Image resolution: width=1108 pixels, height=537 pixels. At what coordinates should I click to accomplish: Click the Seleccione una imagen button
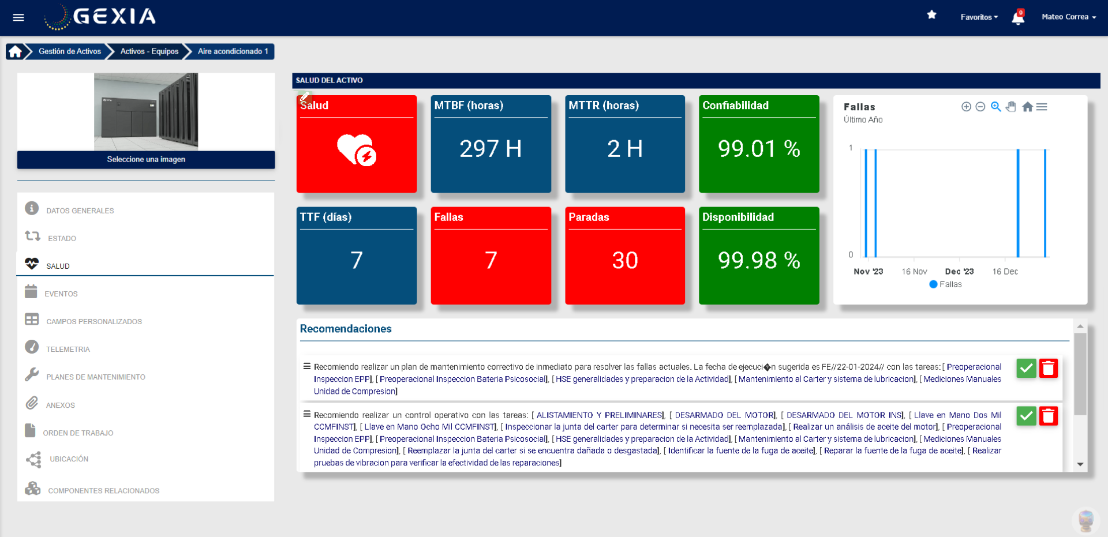pos(146,160)
